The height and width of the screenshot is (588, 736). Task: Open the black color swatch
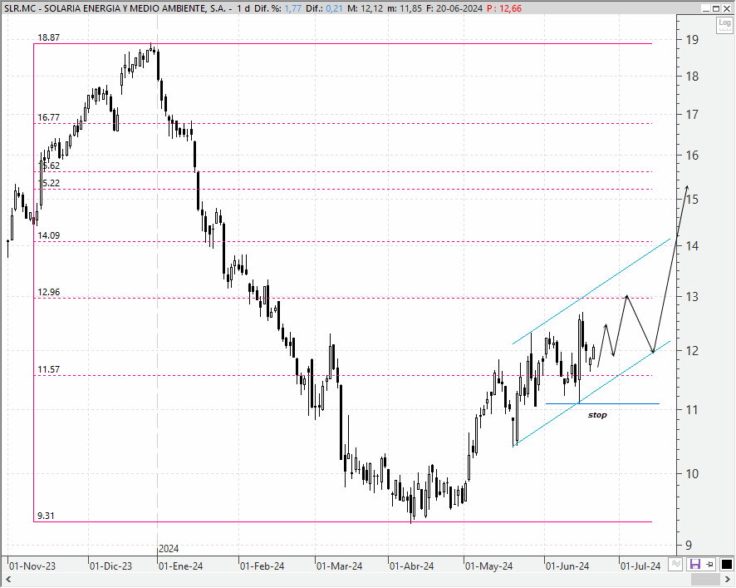coord(726,564)
